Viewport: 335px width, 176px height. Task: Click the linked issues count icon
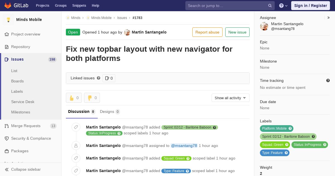(x=109, y=78)
